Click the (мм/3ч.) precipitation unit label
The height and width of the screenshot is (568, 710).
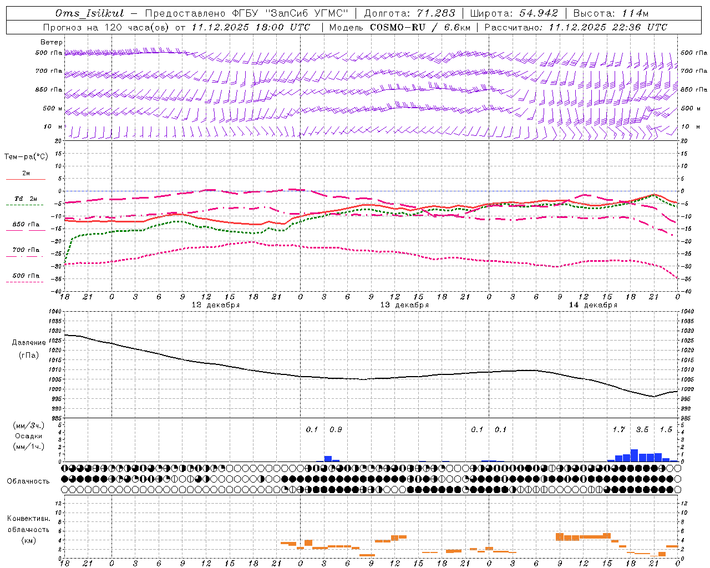pos(29,425)
